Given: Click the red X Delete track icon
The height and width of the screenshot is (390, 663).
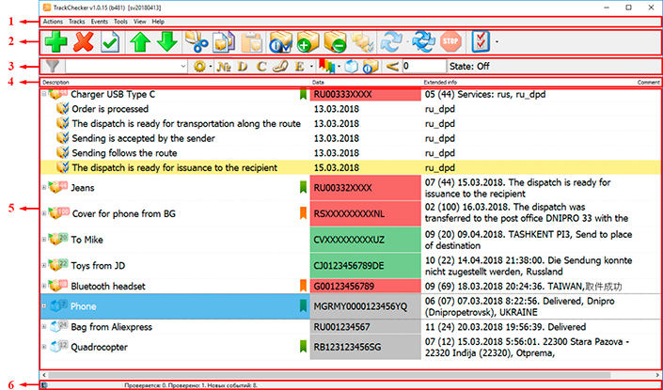Looking at the screenshot, I should click(83, 43).
